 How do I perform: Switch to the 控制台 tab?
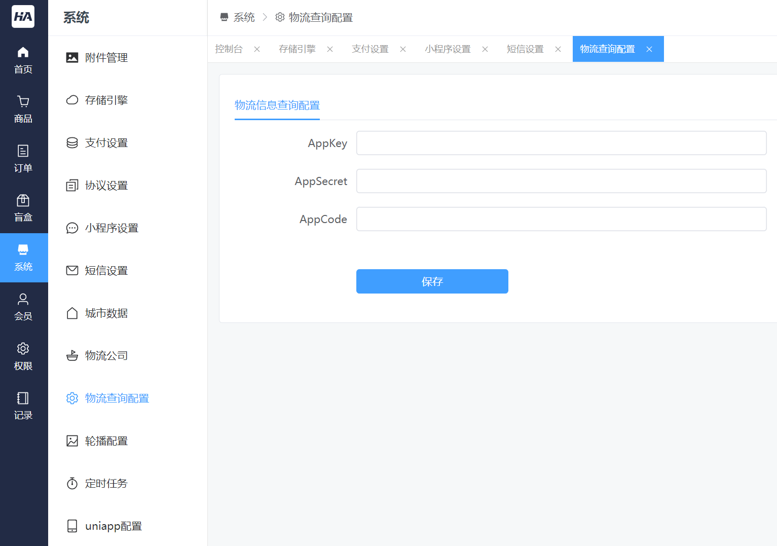pyautogui.click(x=229, y=49)
